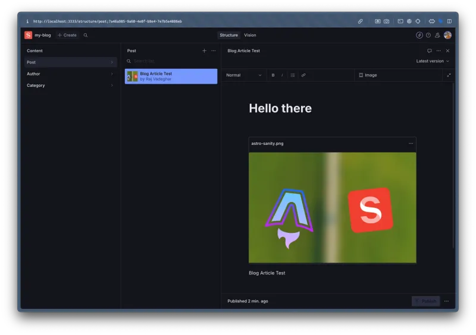Open document actions menu beside Publish
Viewport: 476px width, 335px height.
pos(446,301)
